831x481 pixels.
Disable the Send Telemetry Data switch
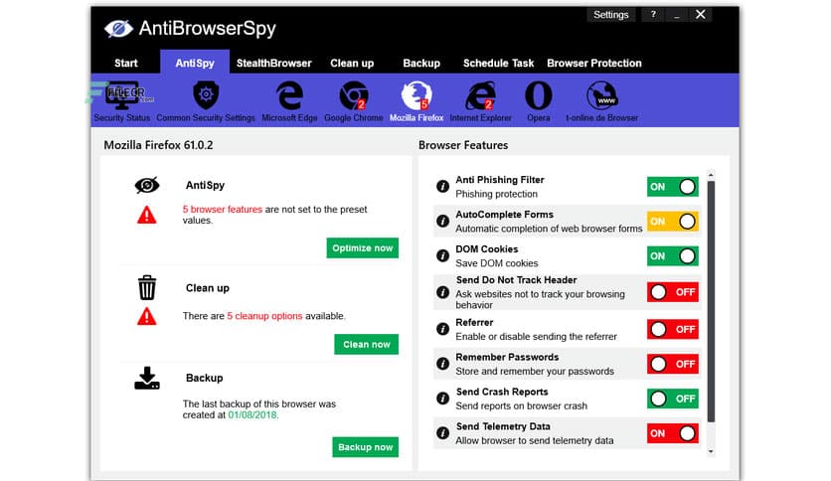point(673,433)
